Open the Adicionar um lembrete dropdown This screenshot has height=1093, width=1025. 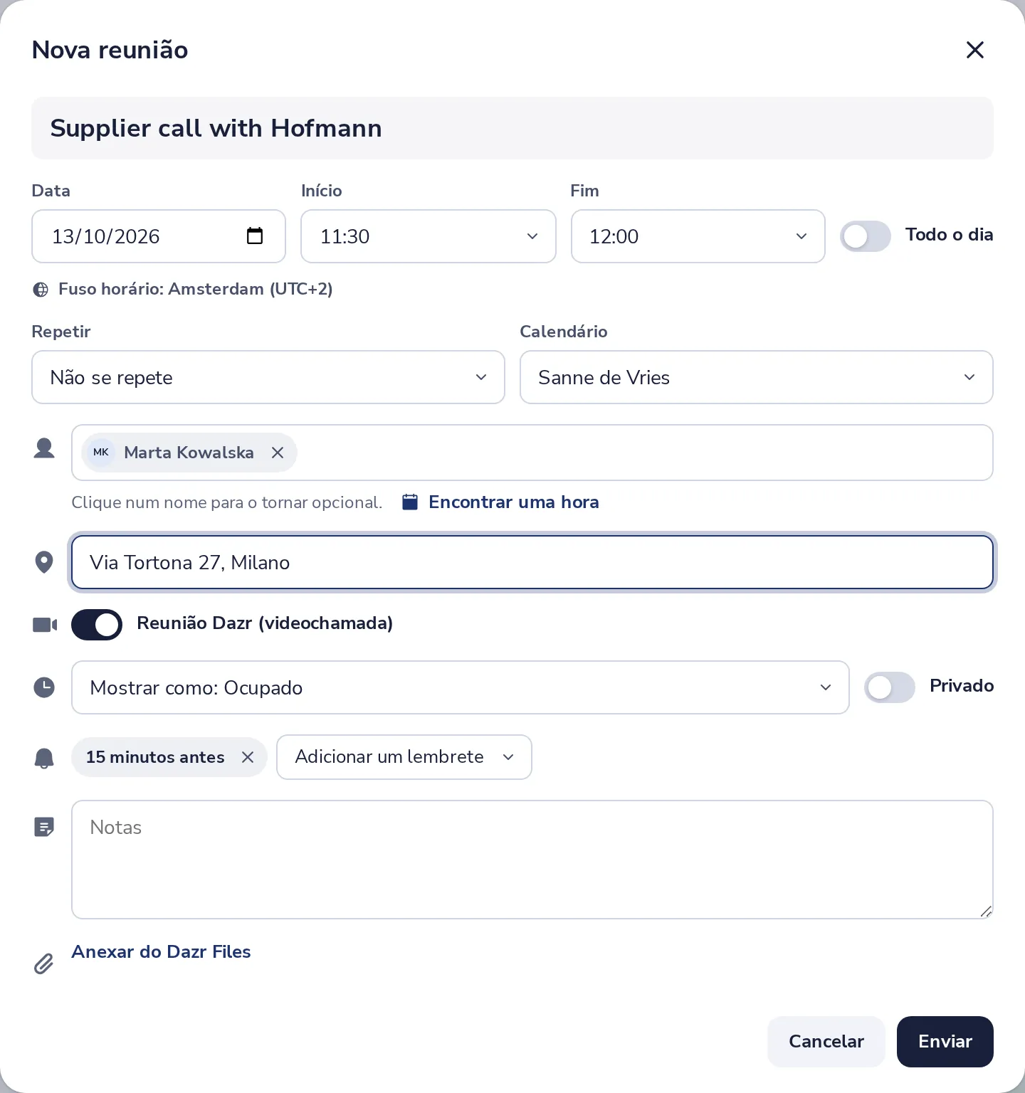(404, 757)
